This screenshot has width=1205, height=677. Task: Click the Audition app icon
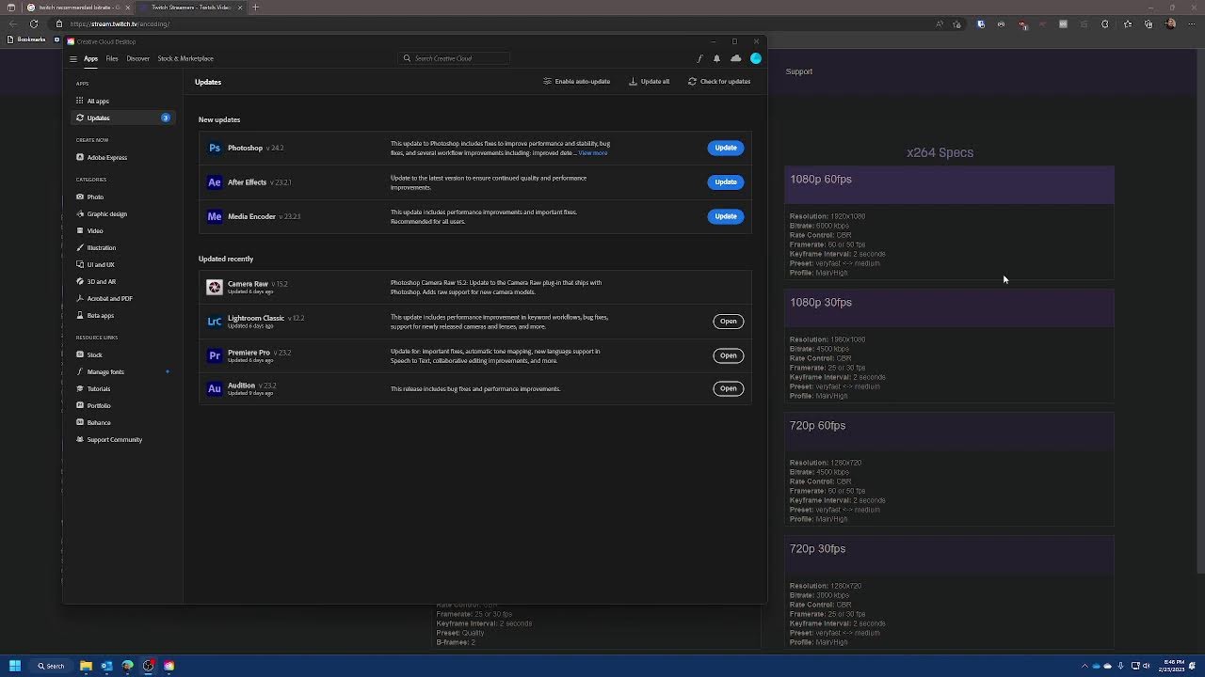coord(215,388)
